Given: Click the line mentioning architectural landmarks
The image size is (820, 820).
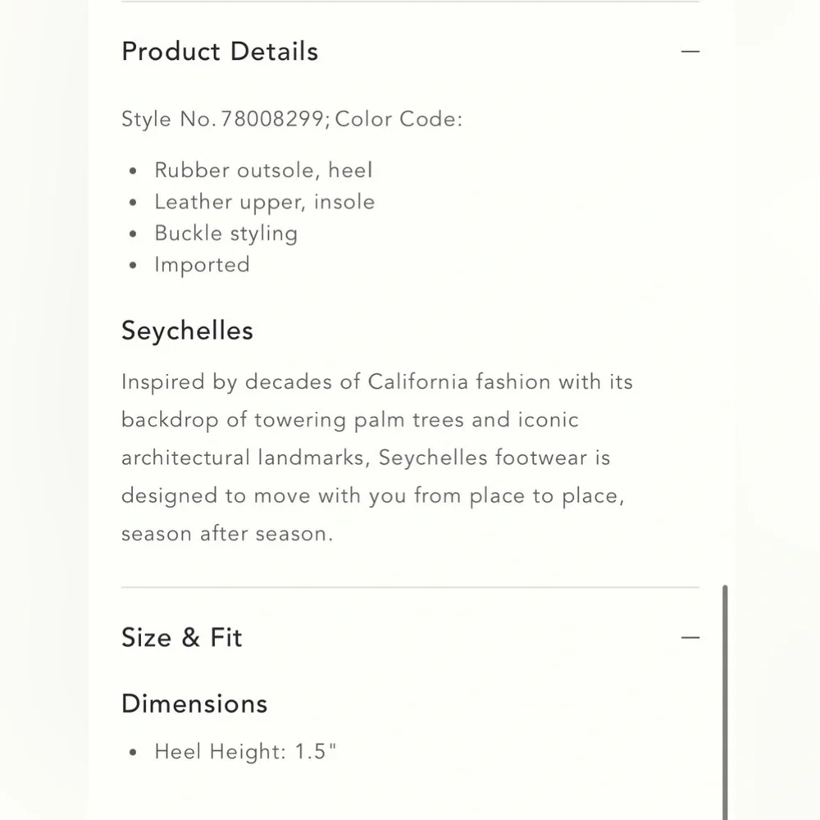Looking at the screenshot, I should [x=366, y=458].
